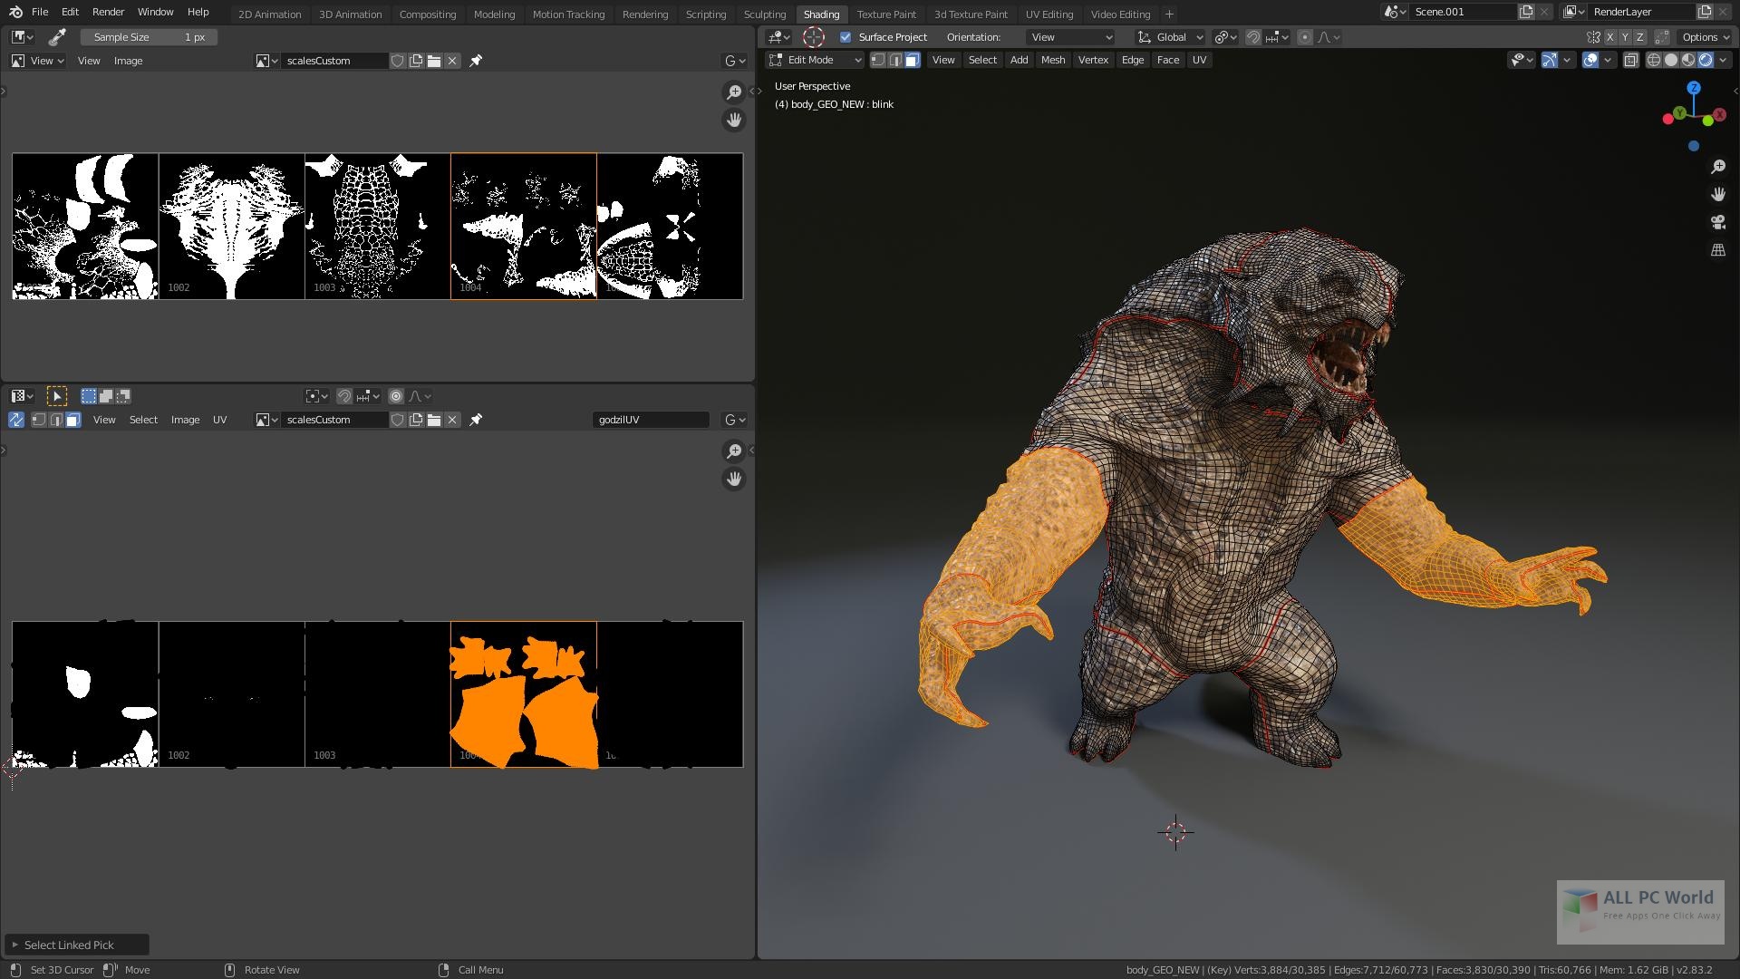This screenshot has height=979, width=1740.
Task: Click the snap icon in 3D viewport header
Action: pyautogui.click(x=1252, y=37)
